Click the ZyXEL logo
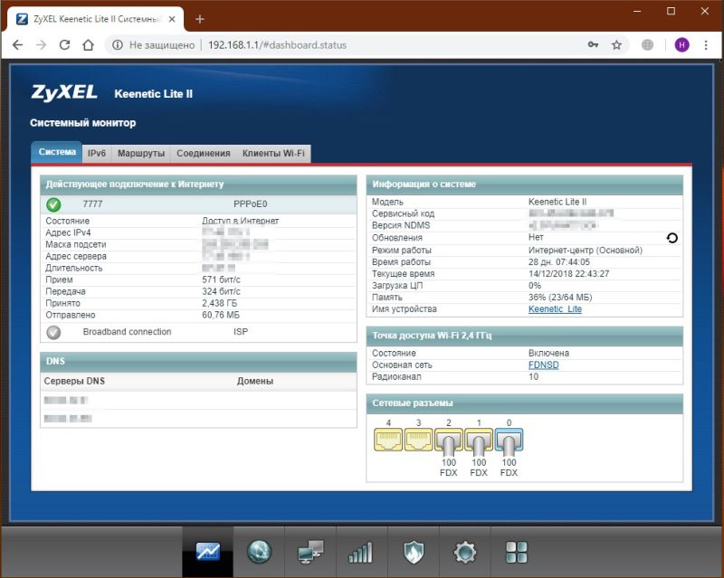This screenshot has width=724, height=578. pyautogui.click(x=64, y=92)
